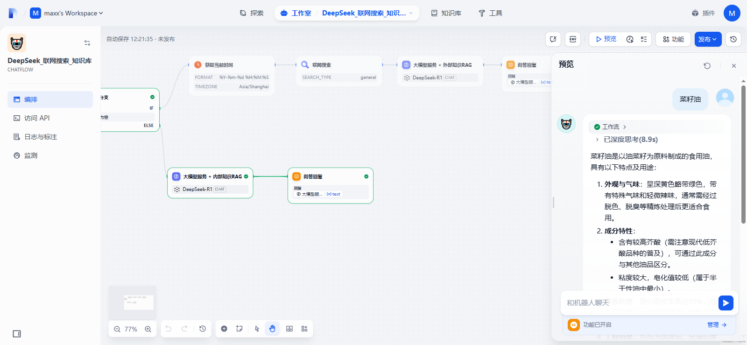Collapse the left sidebar panel

[17, 334]
